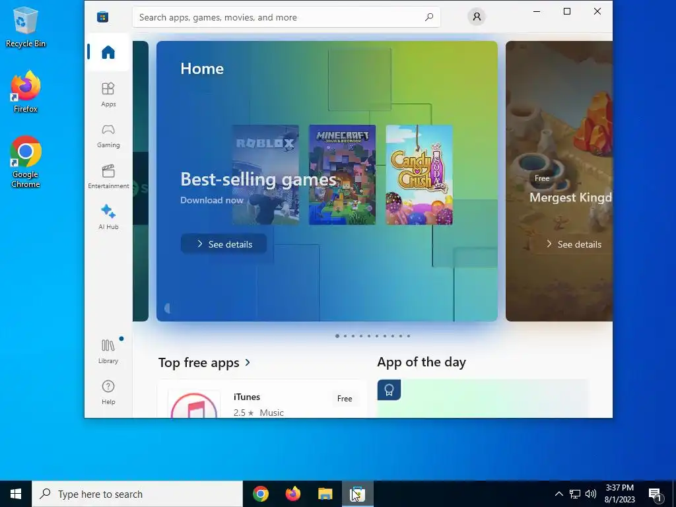Open the network status tray icon
Image resolution: width=676 pixels, height=507 pixels.
tap(575, 494)
